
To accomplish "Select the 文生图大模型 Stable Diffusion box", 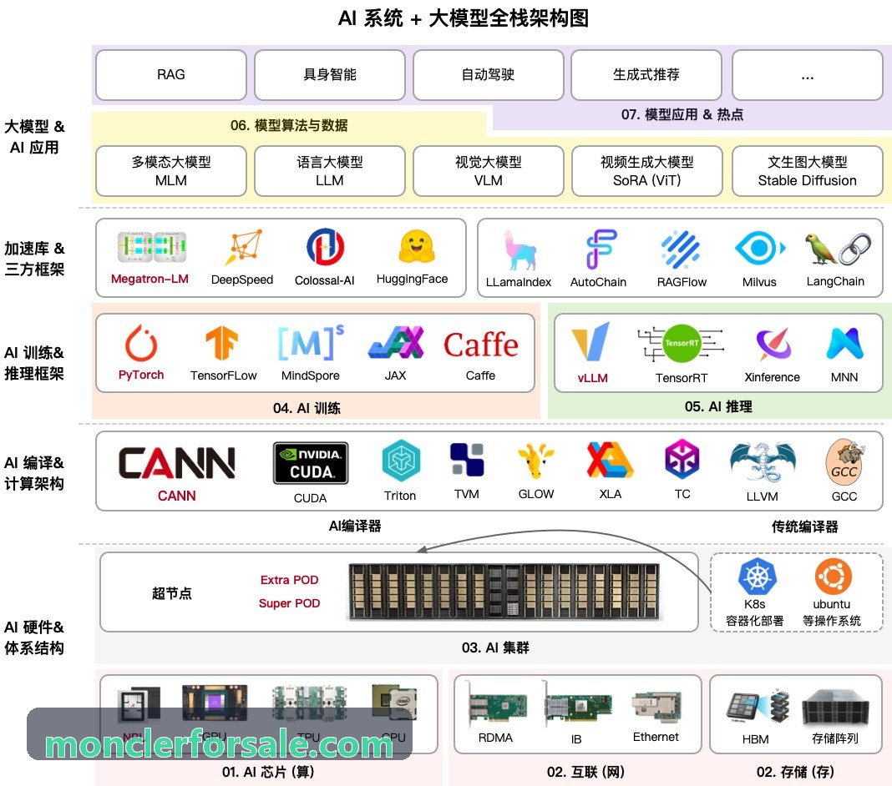I will (x=808, y=171).
